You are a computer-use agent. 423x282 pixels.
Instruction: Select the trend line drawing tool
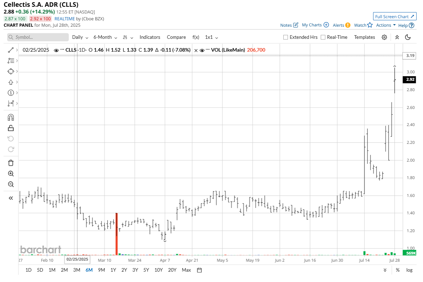[x=11, y=50]
